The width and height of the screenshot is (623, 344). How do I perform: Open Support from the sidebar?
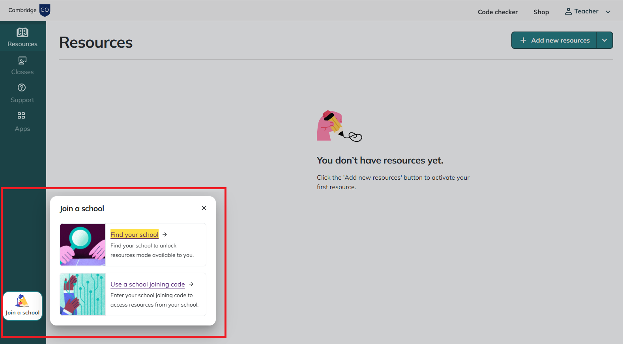coord(22,93)
